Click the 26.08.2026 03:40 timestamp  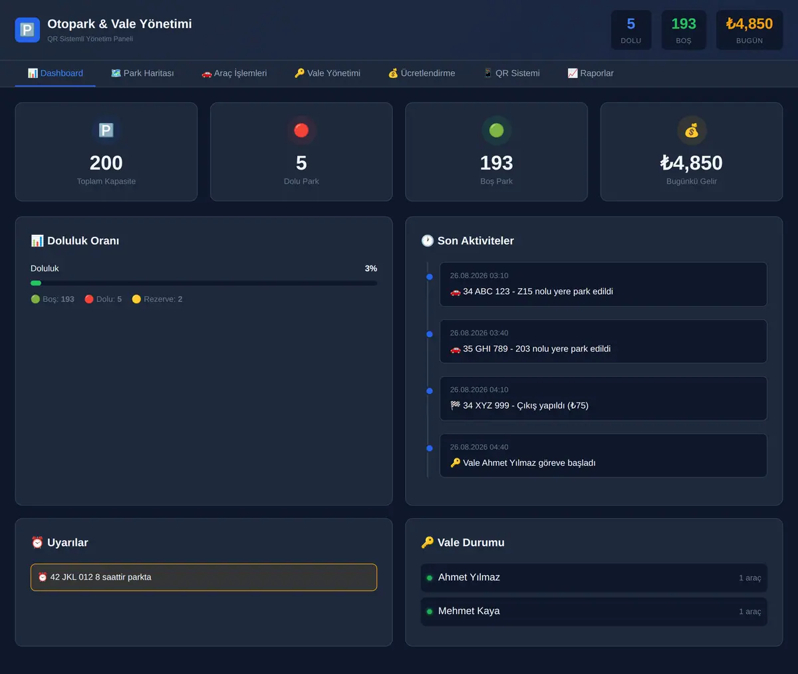tap(479, 333)
